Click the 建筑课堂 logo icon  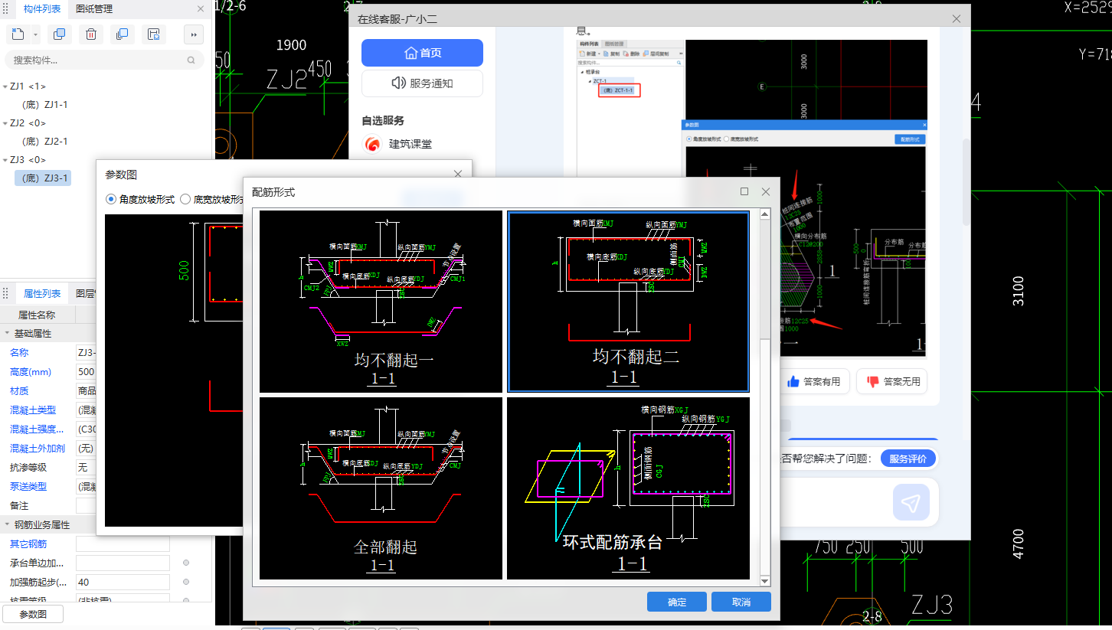(372, 143)
